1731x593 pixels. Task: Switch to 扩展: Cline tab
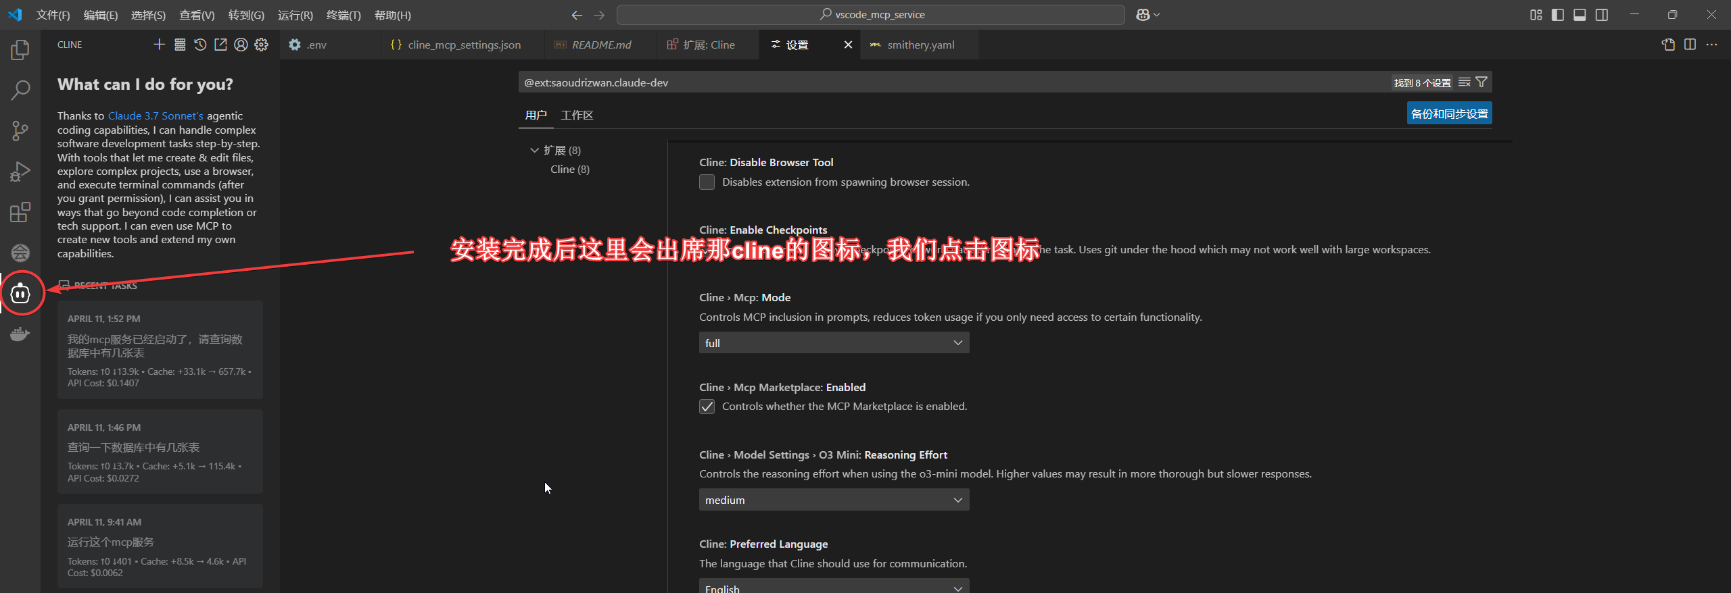coord(707,45)
